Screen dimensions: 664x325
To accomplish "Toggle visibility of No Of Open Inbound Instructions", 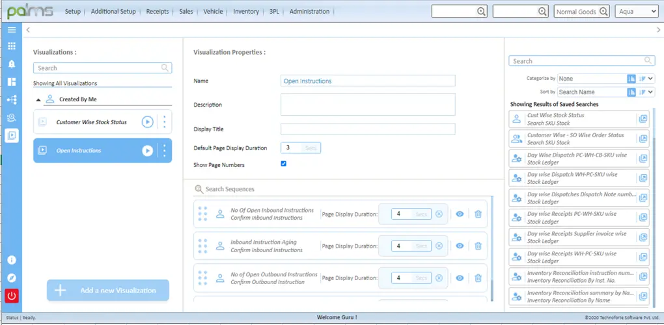I will pyautogui.click(x=460, y=214).
